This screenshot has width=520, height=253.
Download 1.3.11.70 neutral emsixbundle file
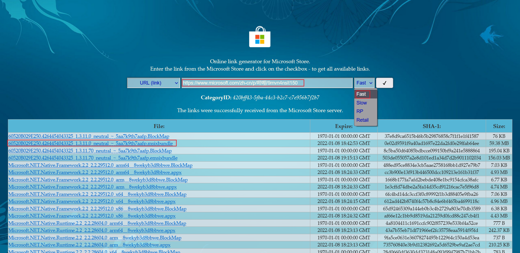93,158
